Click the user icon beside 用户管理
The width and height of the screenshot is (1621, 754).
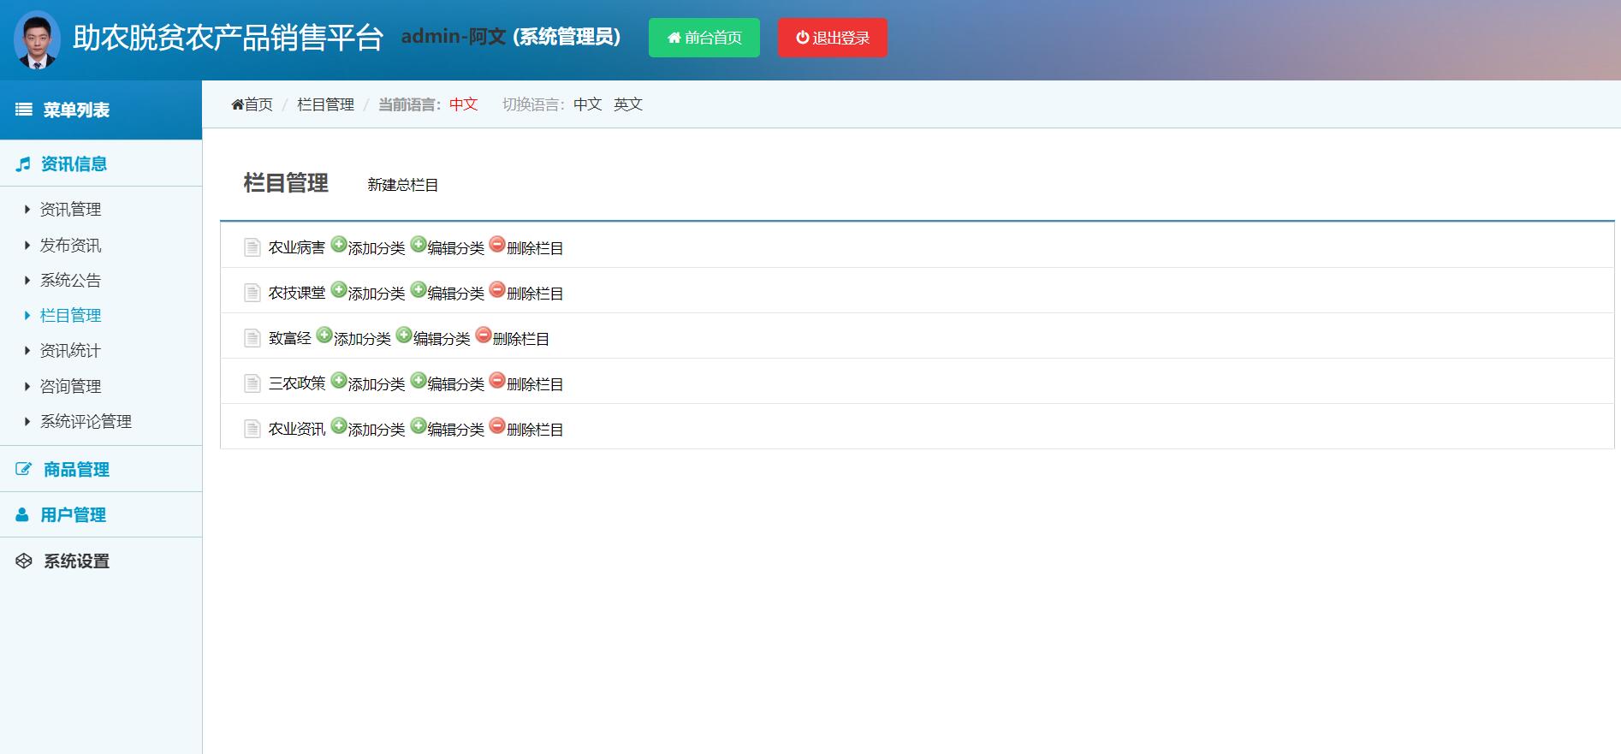pos(22,514)
